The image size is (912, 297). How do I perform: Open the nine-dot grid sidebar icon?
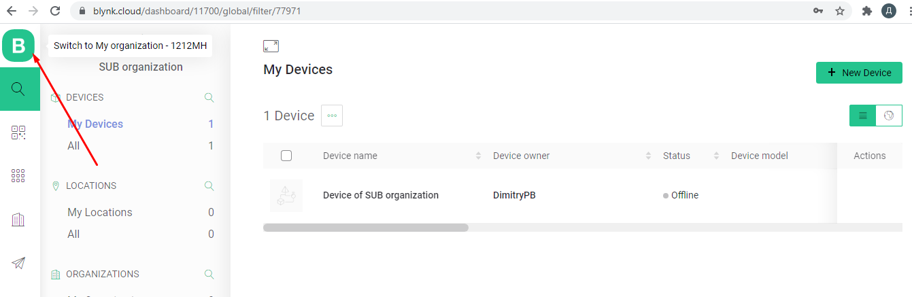tap(18, 176)
